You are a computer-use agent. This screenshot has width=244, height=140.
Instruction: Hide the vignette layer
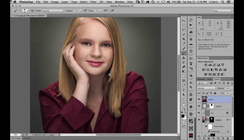(199, 106)
